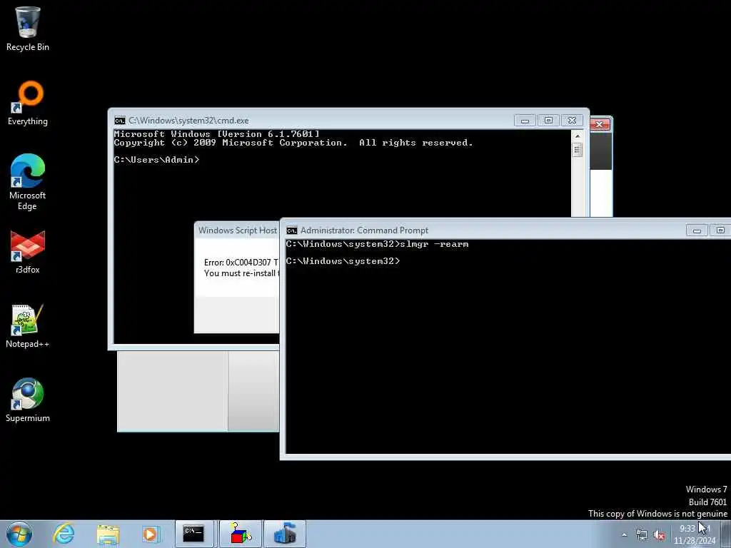Click the Microsoft Windows Version 6.1.7601 line

pyautogui.click(x=217, y=134)
